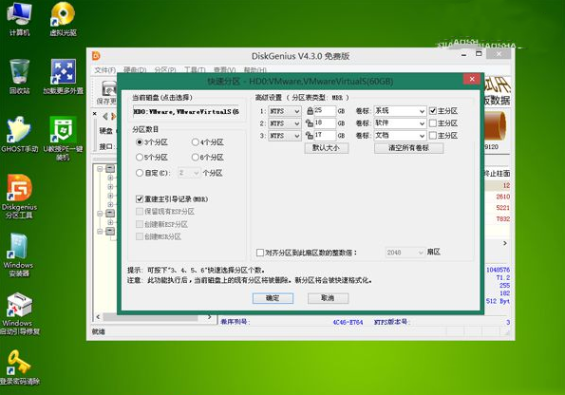The width and height of the screenshot is (565, 395).
Task: Open the 文件(F) menu in DiskGenius
Action: pyautogui.click(x=104, y=70)
